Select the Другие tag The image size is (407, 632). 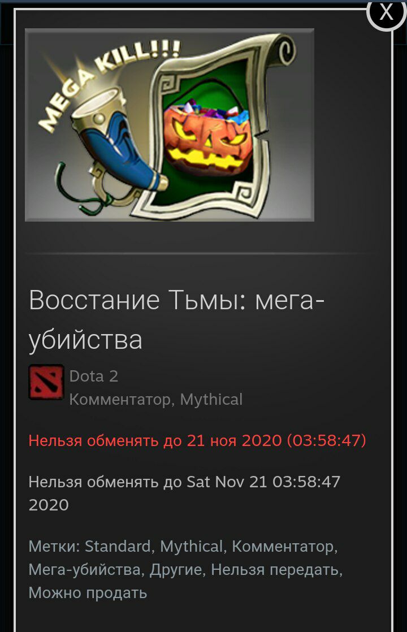tap(175, 569)
